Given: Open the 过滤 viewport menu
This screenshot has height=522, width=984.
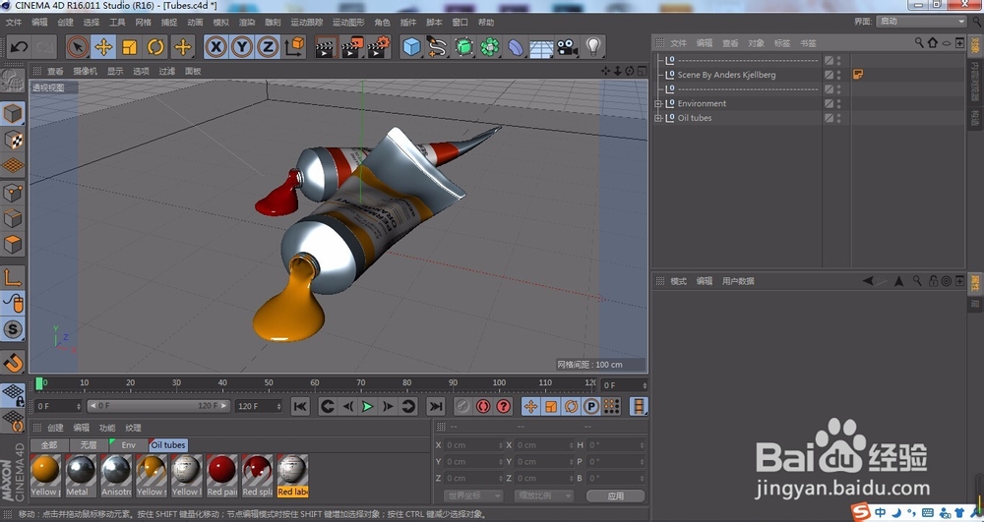Looking at the screenshot, I should (167, 71).
